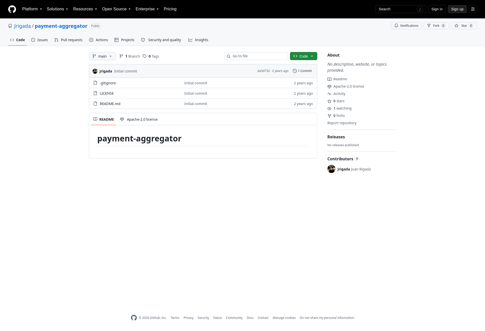
Task: Click the GitHub logo in the header
Action: (x=12, y=9)
